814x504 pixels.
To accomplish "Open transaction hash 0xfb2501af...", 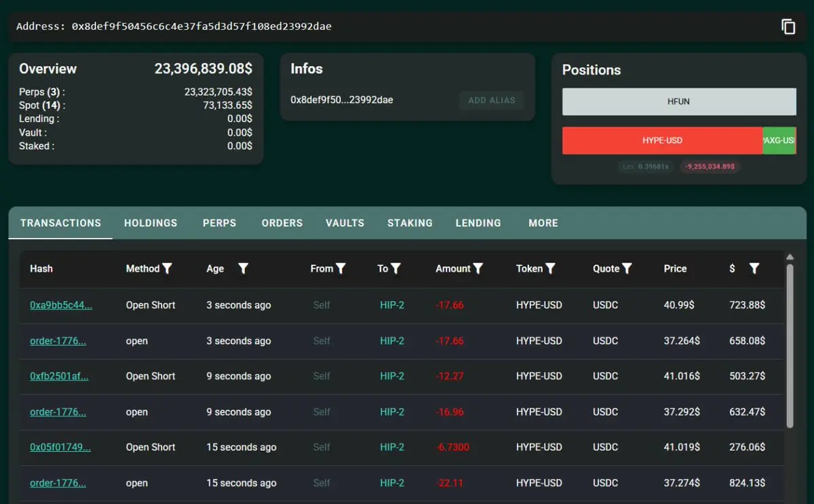I will coord(59,376).
